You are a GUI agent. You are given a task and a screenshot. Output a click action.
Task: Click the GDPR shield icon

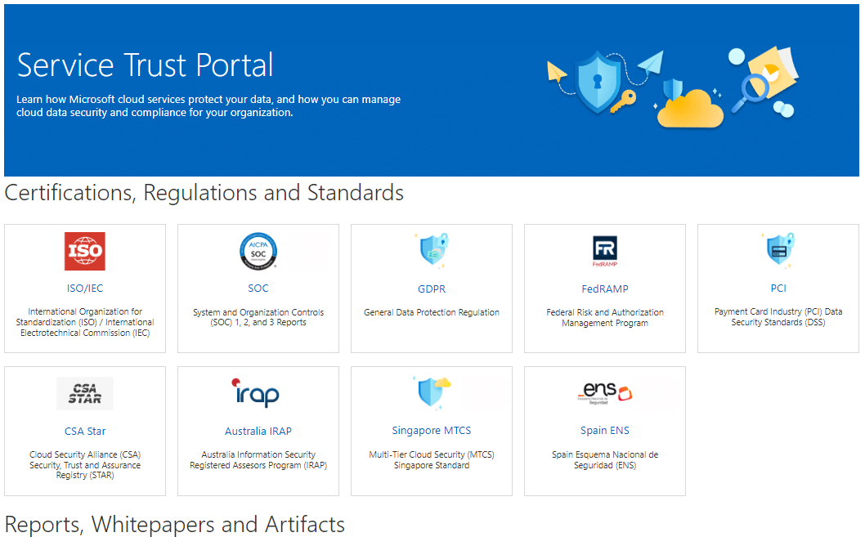click(432, 250)
